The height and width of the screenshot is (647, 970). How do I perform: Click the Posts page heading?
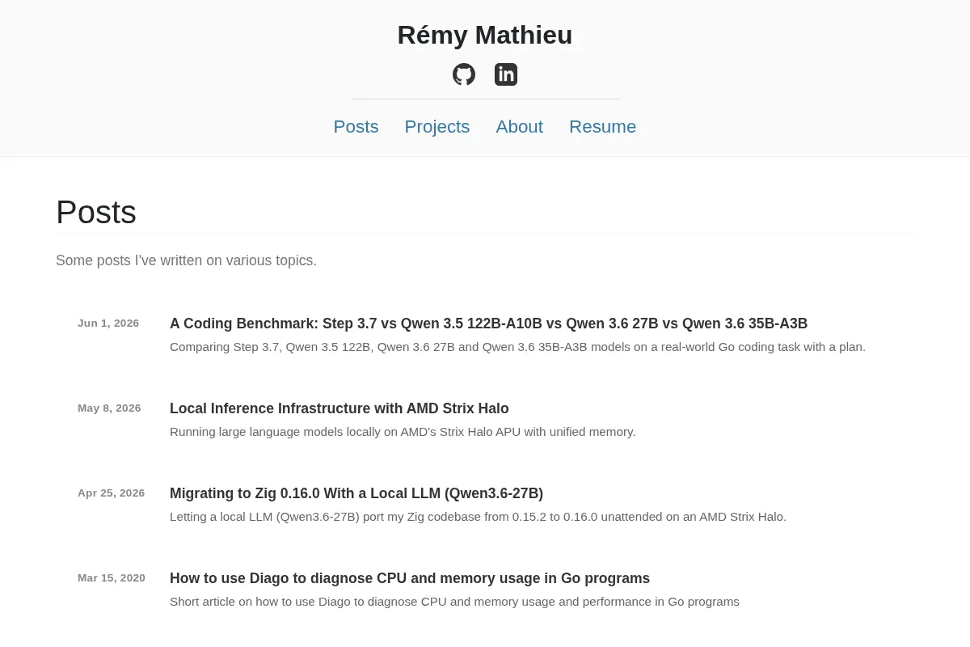(x=96, y=213)
